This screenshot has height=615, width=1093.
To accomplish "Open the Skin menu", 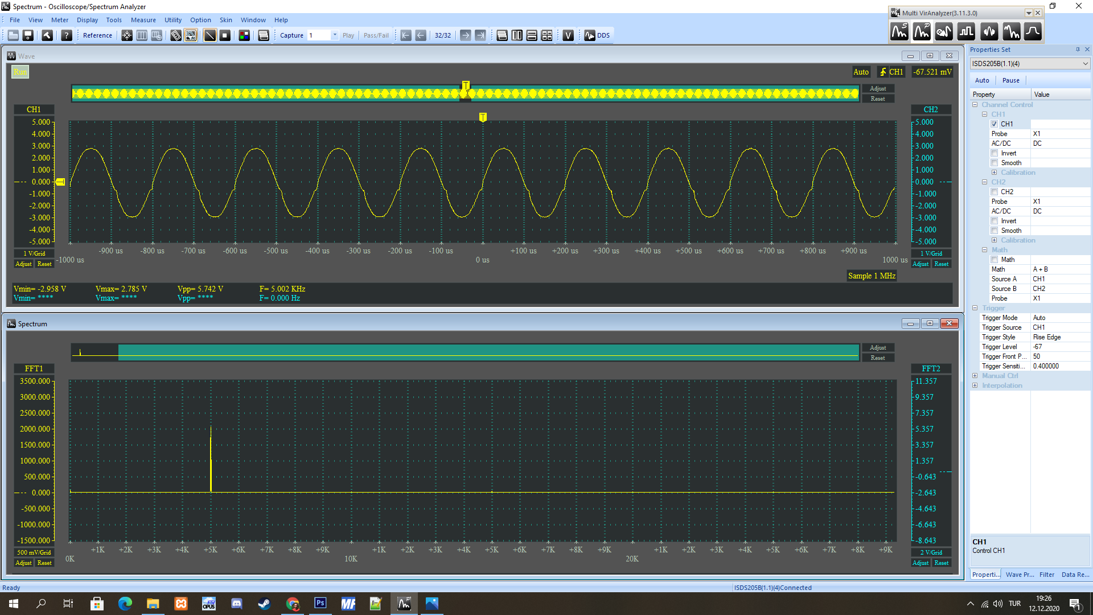I will [x=226, y=20].
